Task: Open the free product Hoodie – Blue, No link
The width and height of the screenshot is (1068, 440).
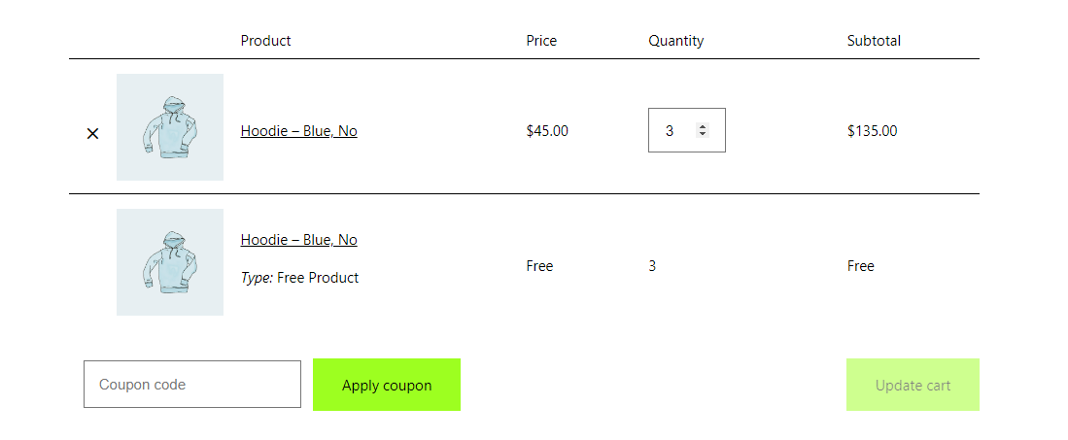Action: coord(298,240)
